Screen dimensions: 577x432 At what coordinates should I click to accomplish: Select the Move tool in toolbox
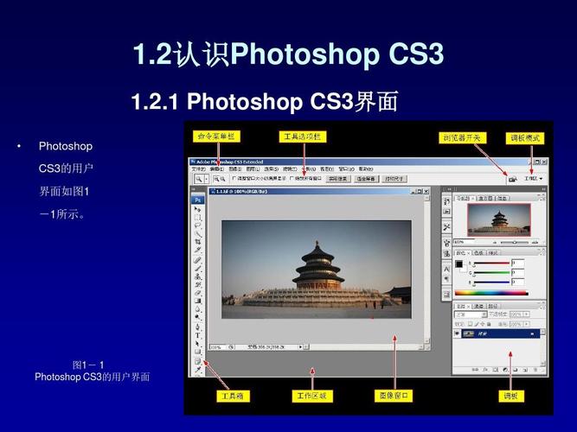click(x=197, y=208)
